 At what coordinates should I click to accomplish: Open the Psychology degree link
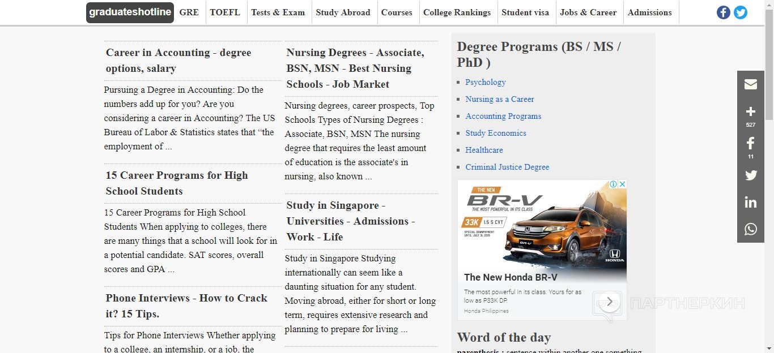click(x=486, y=82)
